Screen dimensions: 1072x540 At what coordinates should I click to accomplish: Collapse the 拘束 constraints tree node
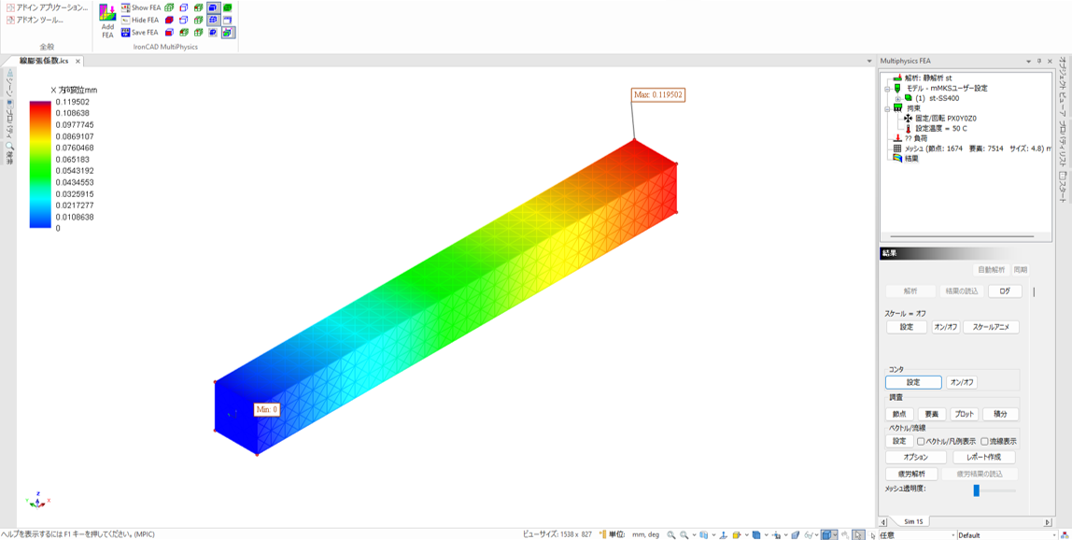(887, 108)
